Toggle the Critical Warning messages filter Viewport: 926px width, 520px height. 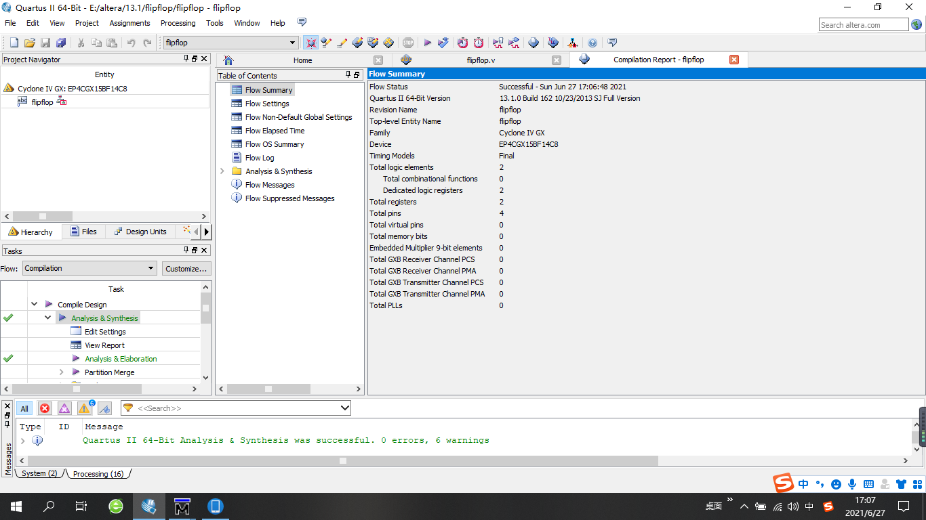(64, 408)
